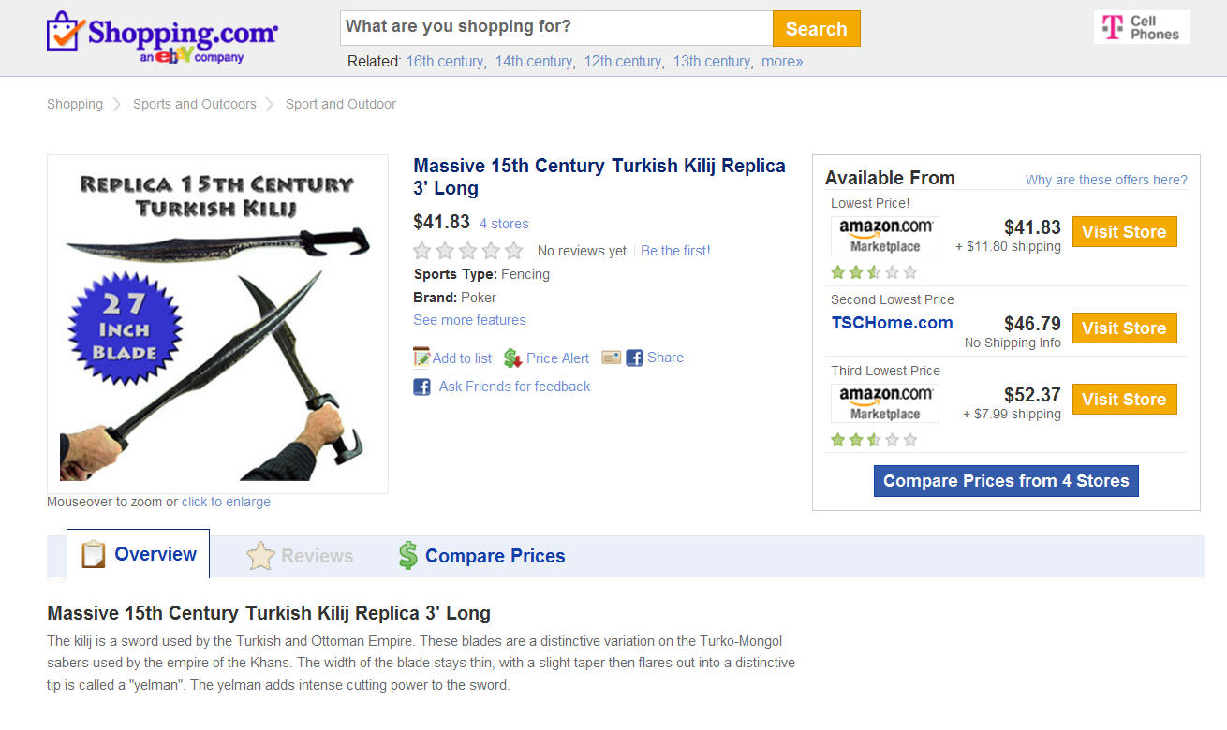
Task: Click the Facebook Share icon
Action: click(634, 358)
